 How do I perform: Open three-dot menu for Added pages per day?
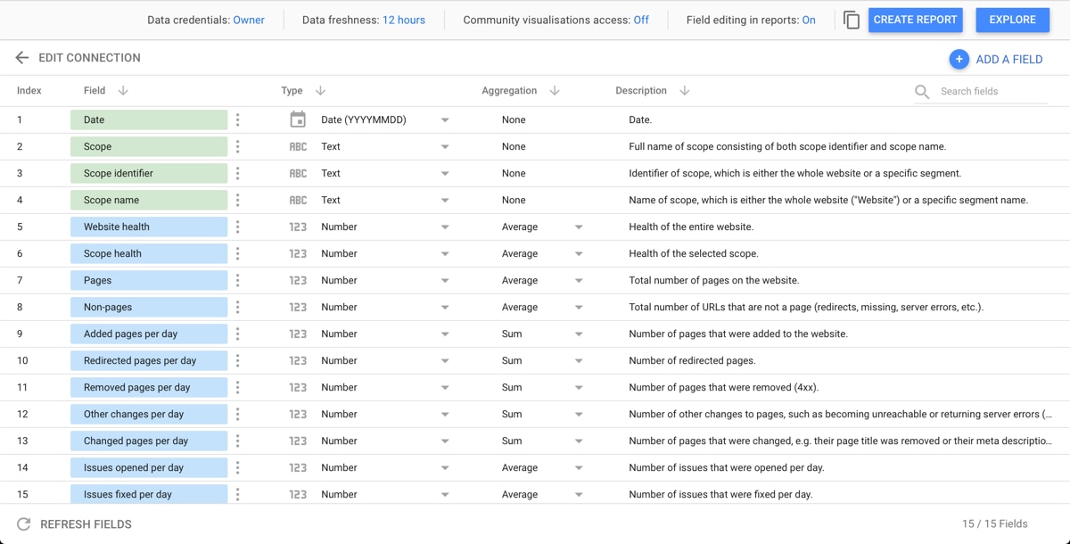click(238, 334)
